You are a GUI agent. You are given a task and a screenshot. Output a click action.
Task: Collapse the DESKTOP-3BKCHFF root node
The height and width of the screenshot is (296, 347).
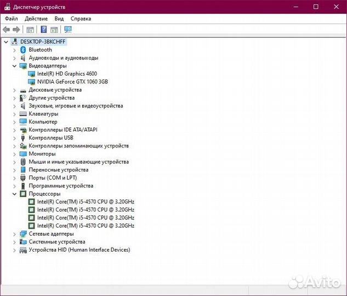6,42
